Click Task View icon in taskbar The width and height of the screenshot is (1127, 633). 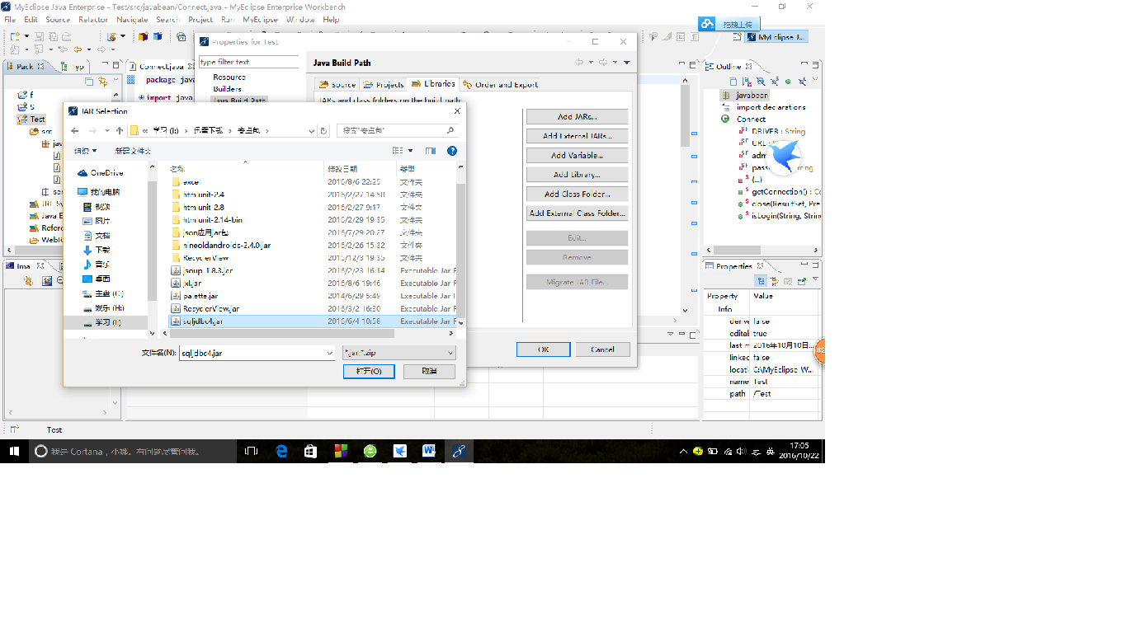pyautogui.click(x=252, y=451)
